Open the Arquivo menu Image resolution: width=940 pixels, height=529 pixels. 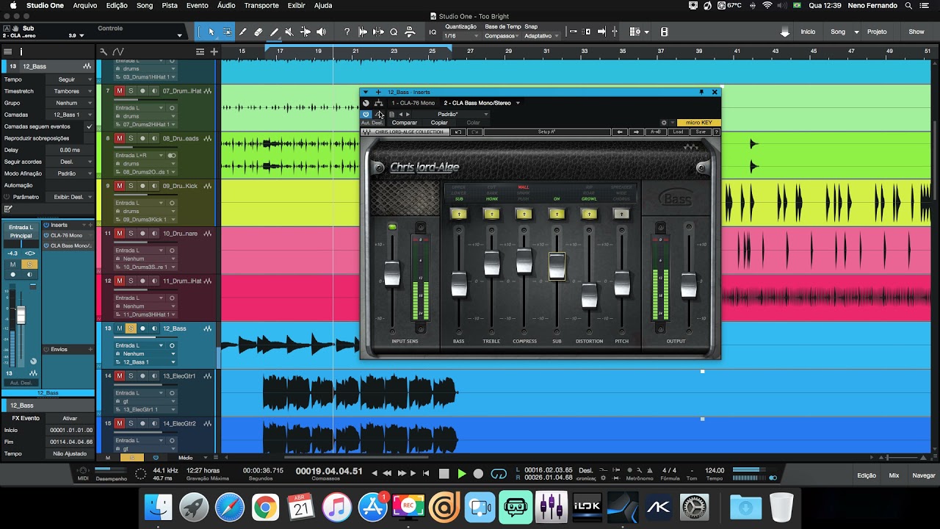coord(85,5)
